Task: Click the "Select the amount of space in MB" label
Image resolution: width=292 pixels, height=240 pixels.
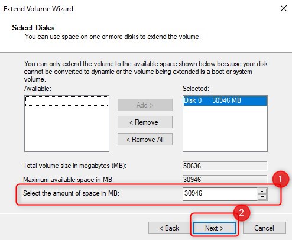Action: [x=71, y=193]
